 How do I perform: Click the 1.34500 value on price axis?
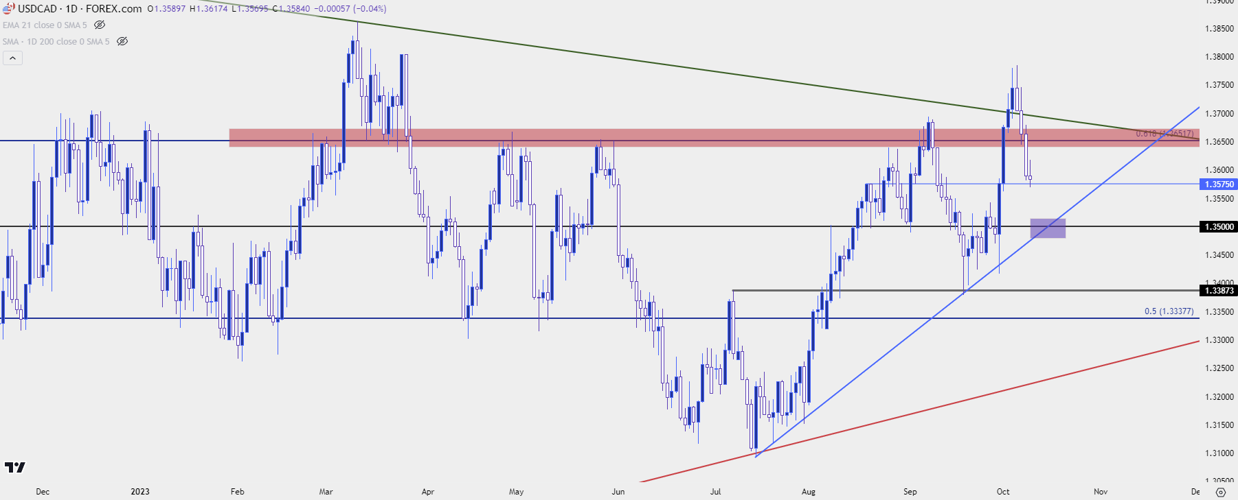click(x=1219, y=255)
